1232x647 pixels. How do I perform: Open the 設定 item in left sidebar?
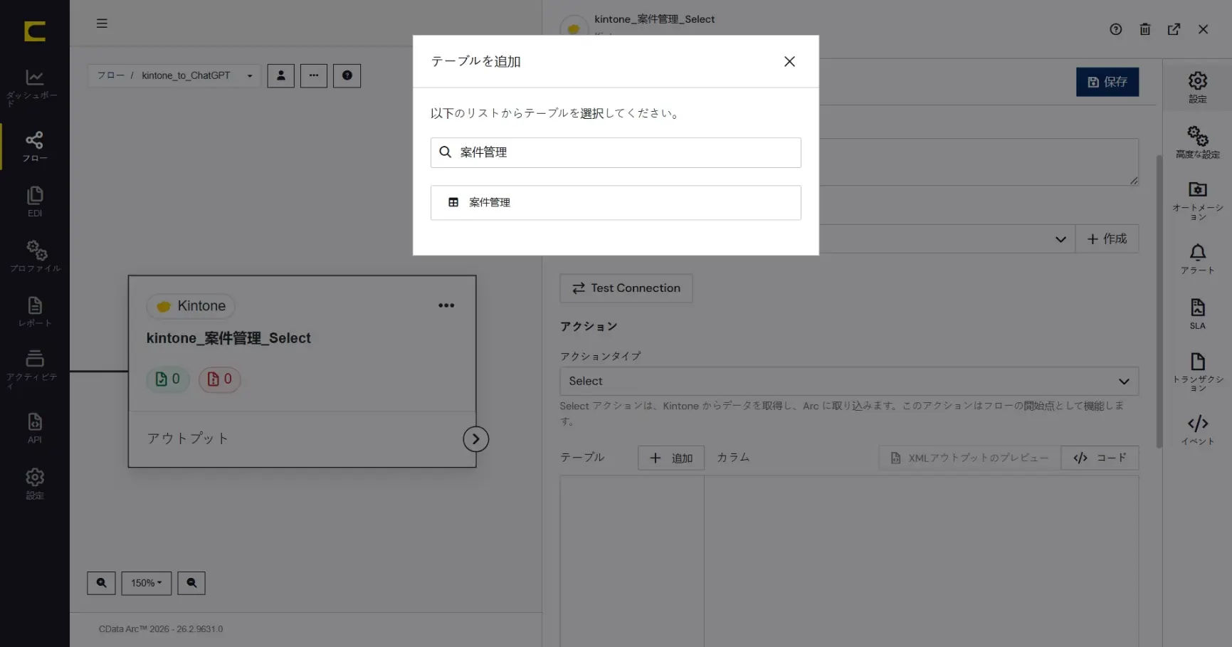pyautogui.click(x=34, y=484)
